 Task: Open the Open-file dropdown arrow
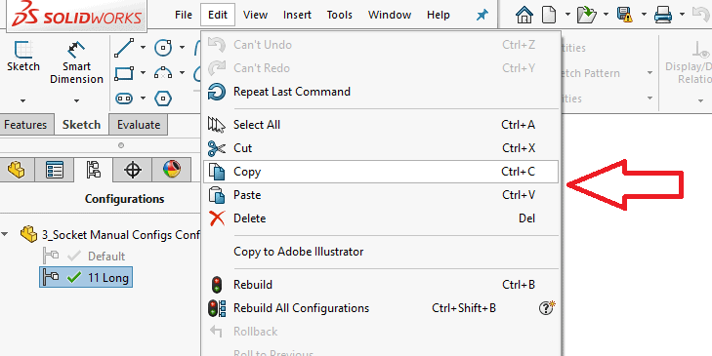click(606, 15)
